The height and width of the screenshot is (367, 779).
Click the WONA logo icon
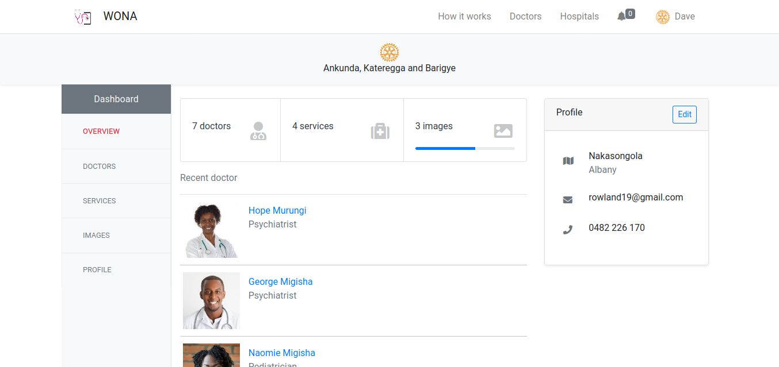point(83,17)
